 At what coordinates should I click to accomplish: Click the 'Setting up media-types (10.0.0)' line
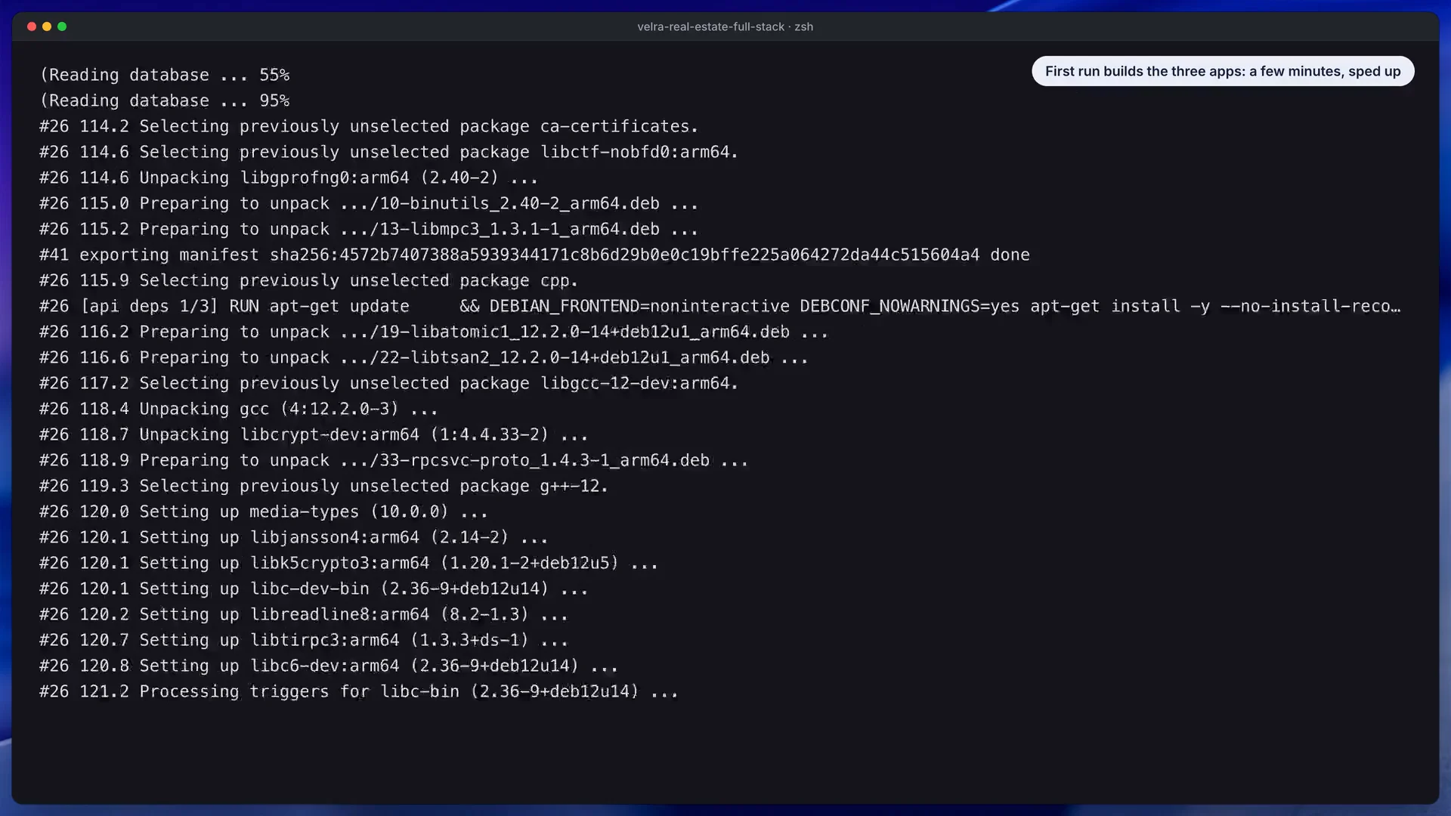pyautogui.click(x=264, y=512)
